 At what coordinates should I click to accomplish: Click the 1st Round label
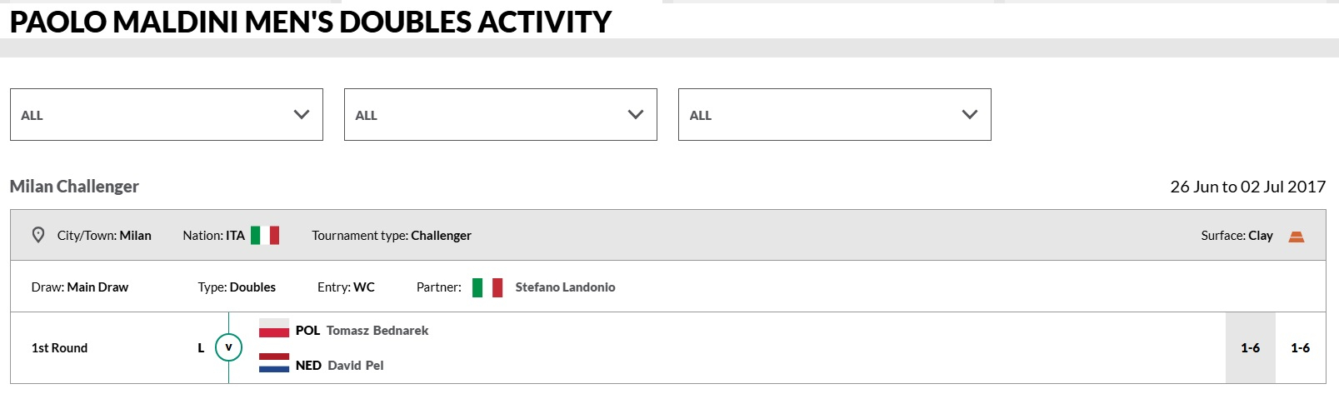[59, 348]
